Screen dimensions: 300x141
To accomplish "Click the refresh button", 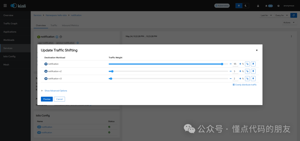I will pos(294,15).
